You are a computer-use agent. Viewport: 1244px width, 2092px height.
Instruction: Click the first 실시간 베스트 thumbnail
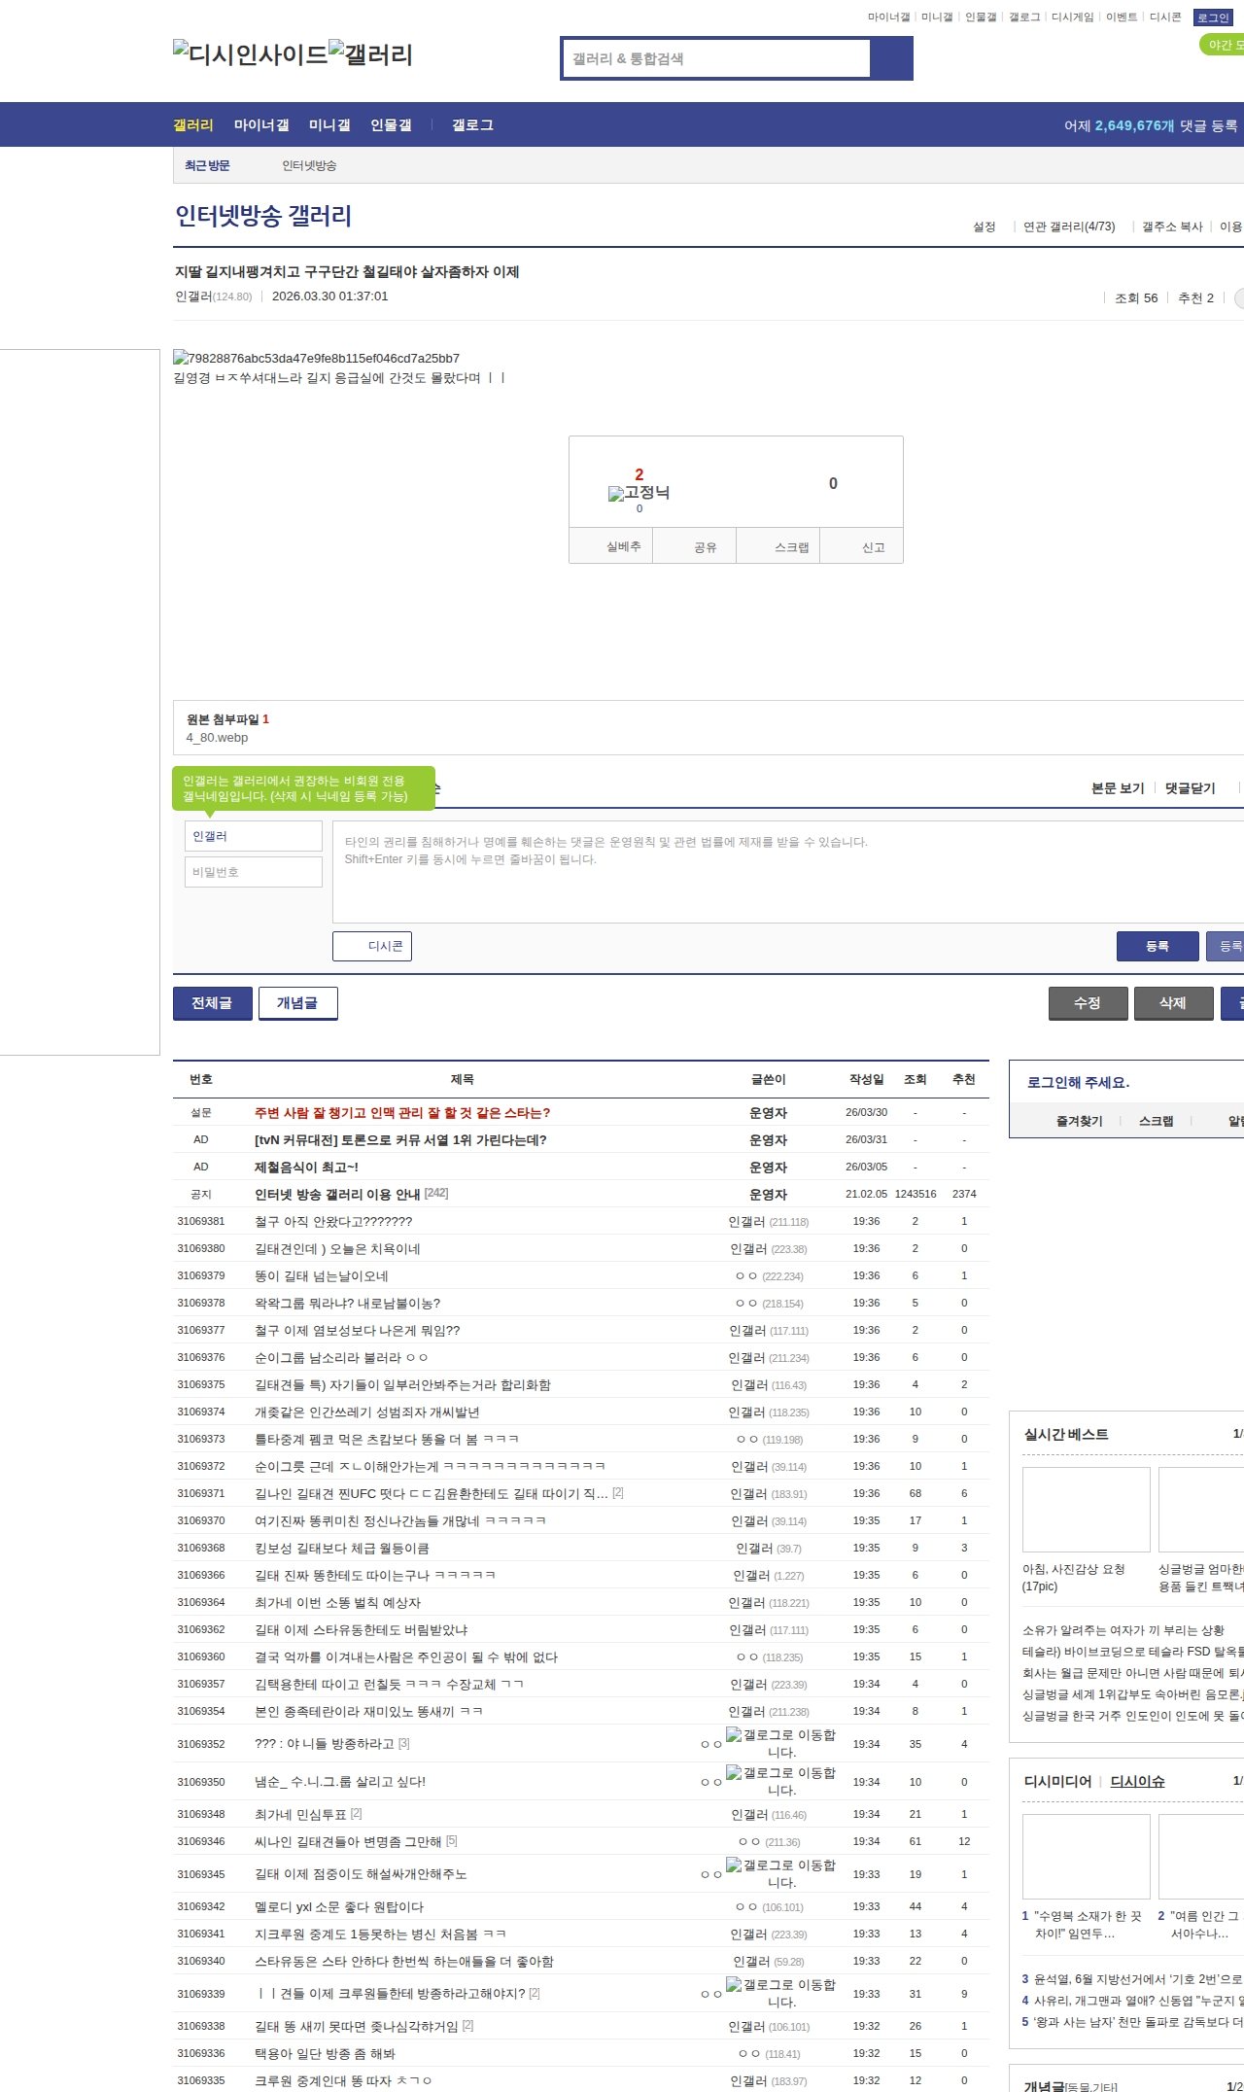tap(1086, 1510)
